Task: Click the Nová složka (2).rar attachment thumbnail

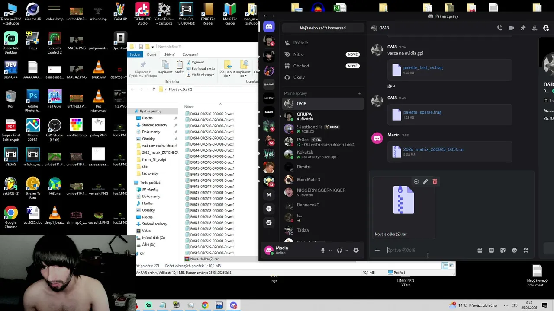Action: tap(403, 200)
